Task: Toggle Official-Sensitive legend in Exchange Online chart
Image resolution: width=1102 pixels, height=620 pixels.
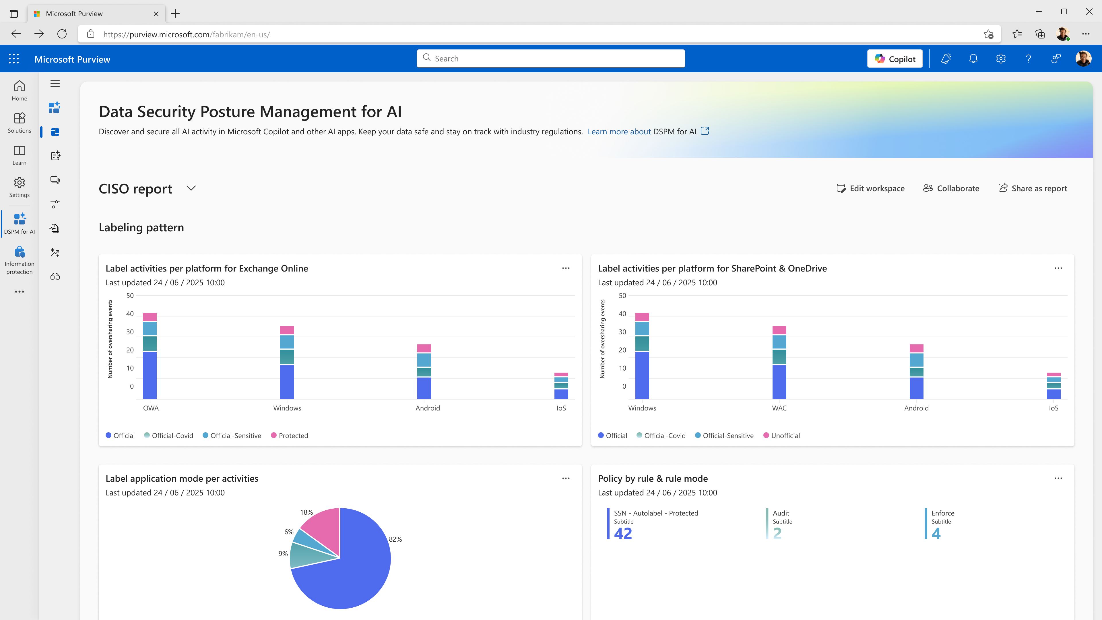Action: [232, 436]
